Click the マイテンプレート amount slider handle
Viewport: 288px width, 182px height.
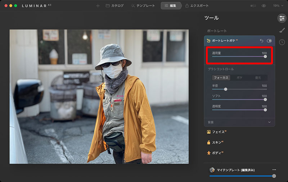[274, 176]
